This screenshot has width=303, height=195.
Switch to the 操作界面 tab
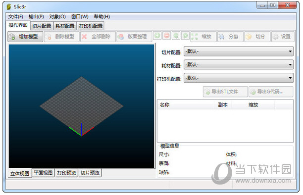pyautogui.click(x=18, y=25)
